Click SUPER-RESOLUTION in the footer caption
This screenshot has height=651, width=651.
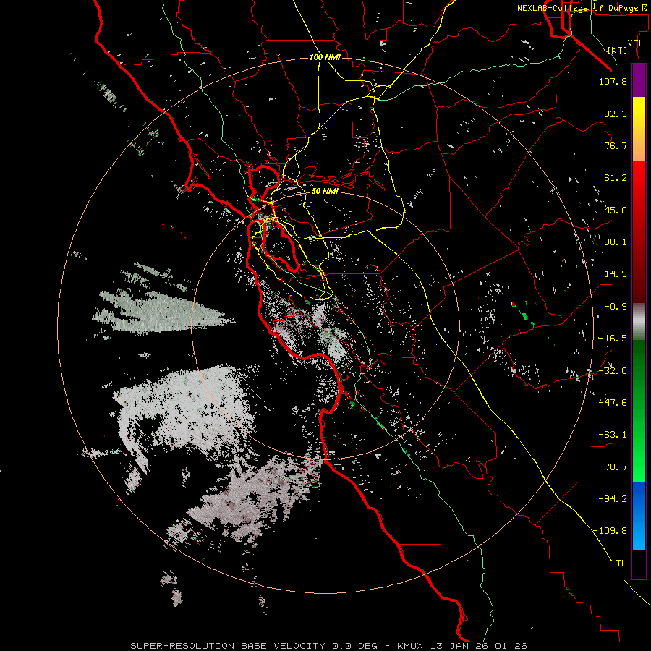pos(182,646)
